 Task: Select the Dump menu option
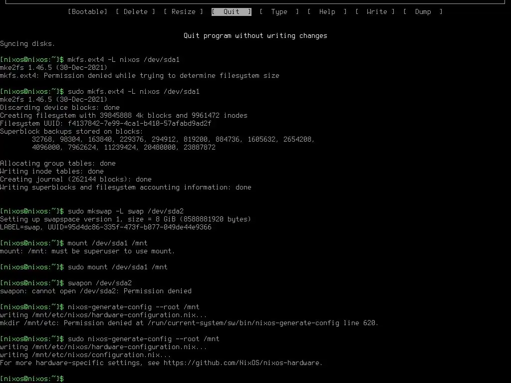point(423,12)
